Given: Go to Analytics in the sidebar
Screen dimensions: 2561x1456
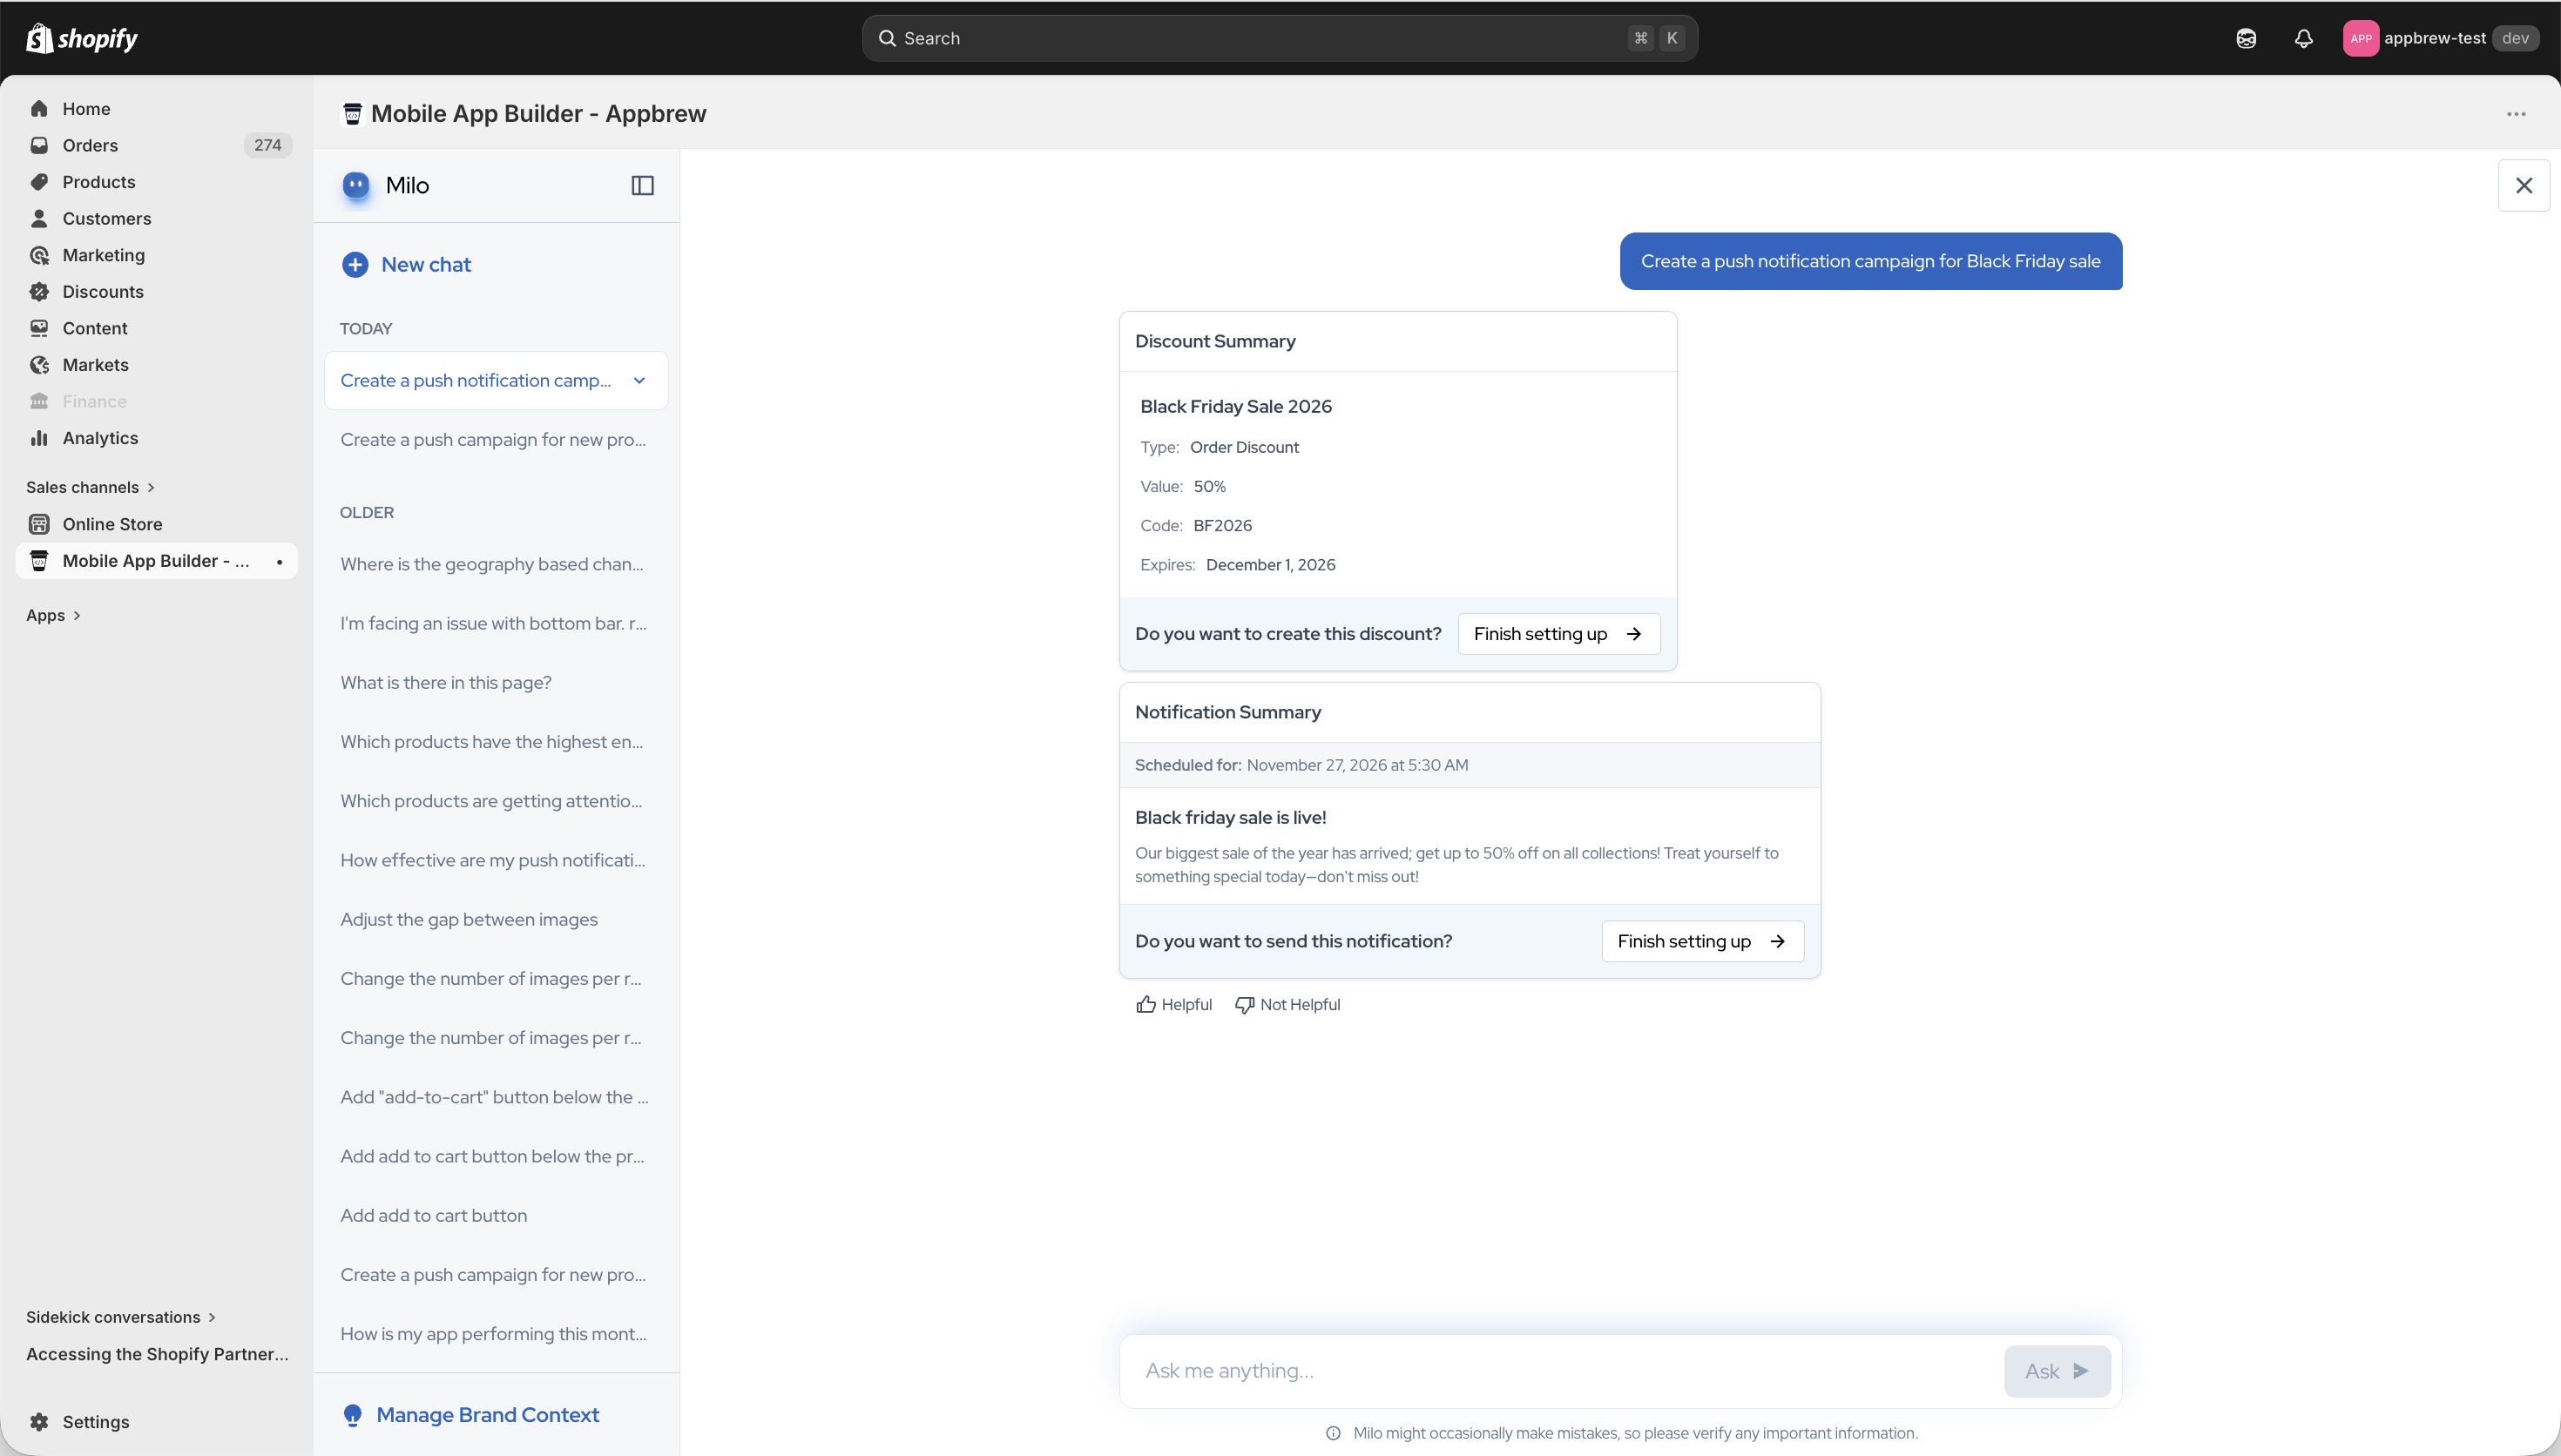Looking at the screenshot, I should [x=100, y=438].
